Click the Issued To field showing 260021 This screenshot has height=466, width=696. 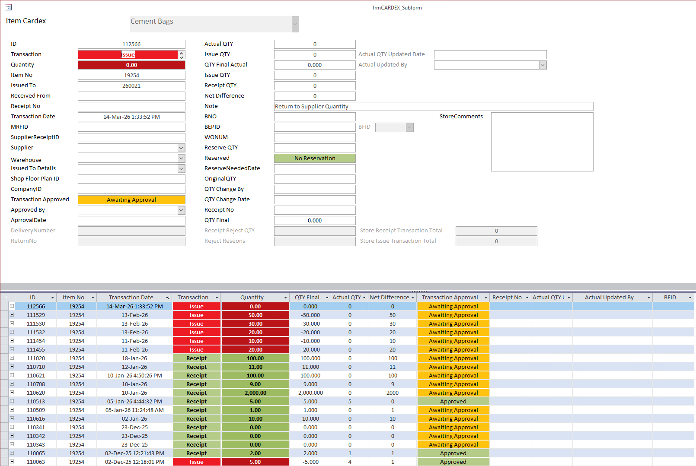coord(131,86)
